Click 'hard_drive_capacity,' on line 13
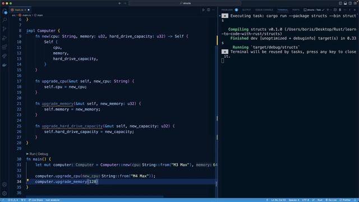 pyautogui.click(x=76, y=58)
